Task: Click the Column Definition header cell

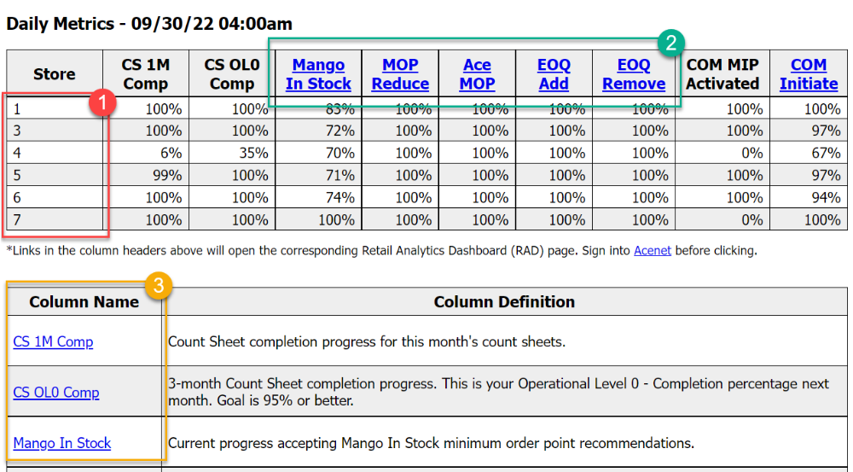Action: 504,302
